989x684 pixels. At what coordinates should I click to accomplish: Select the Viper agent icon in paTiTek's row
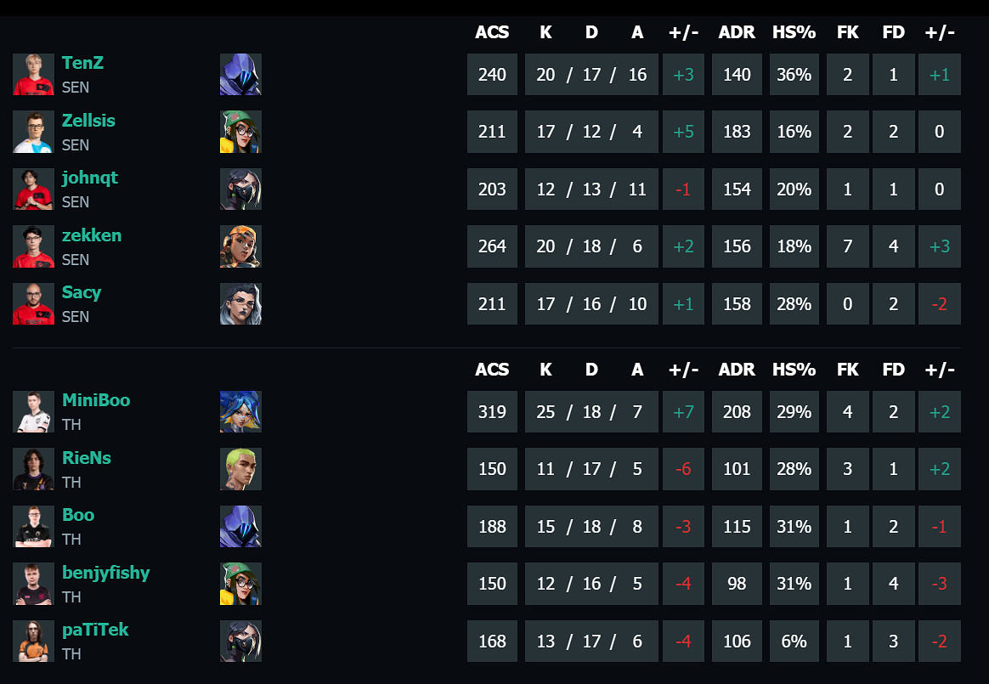coord(240,641)
